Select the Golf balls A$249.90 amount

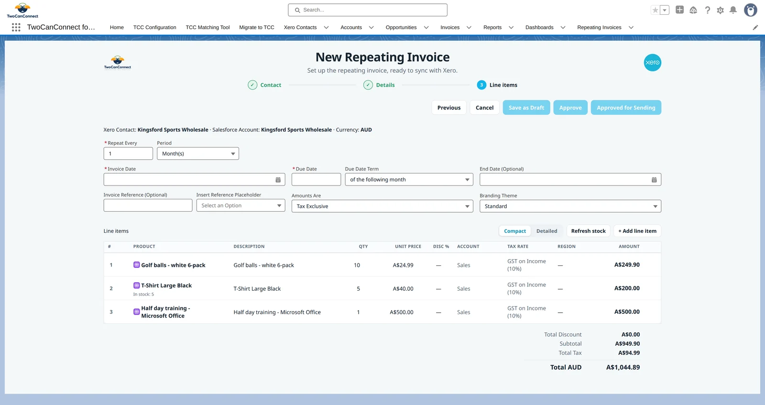click(627, 265)
